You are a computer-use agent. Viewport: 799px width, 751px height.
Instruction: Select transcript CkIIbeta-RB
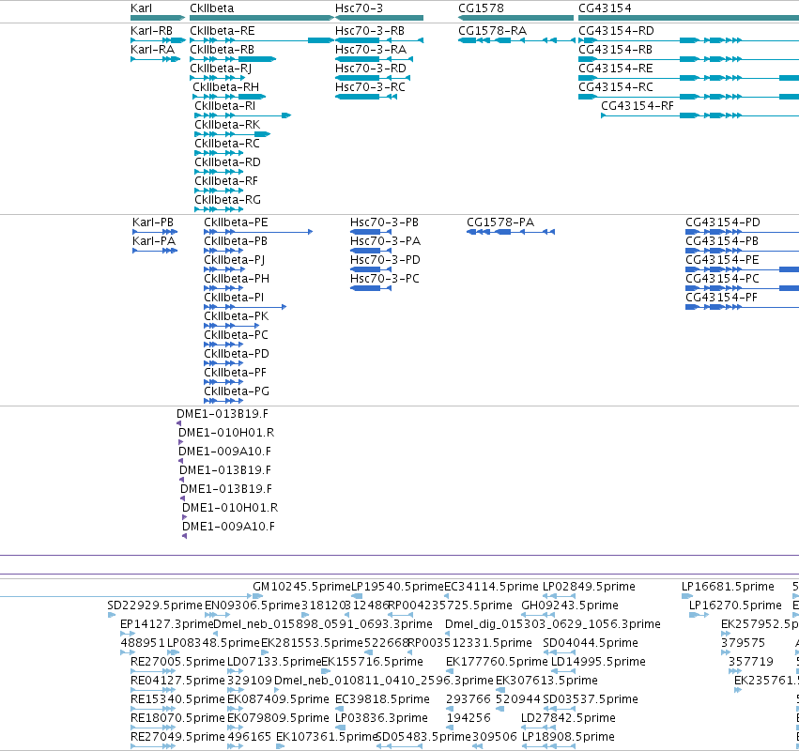222,50
